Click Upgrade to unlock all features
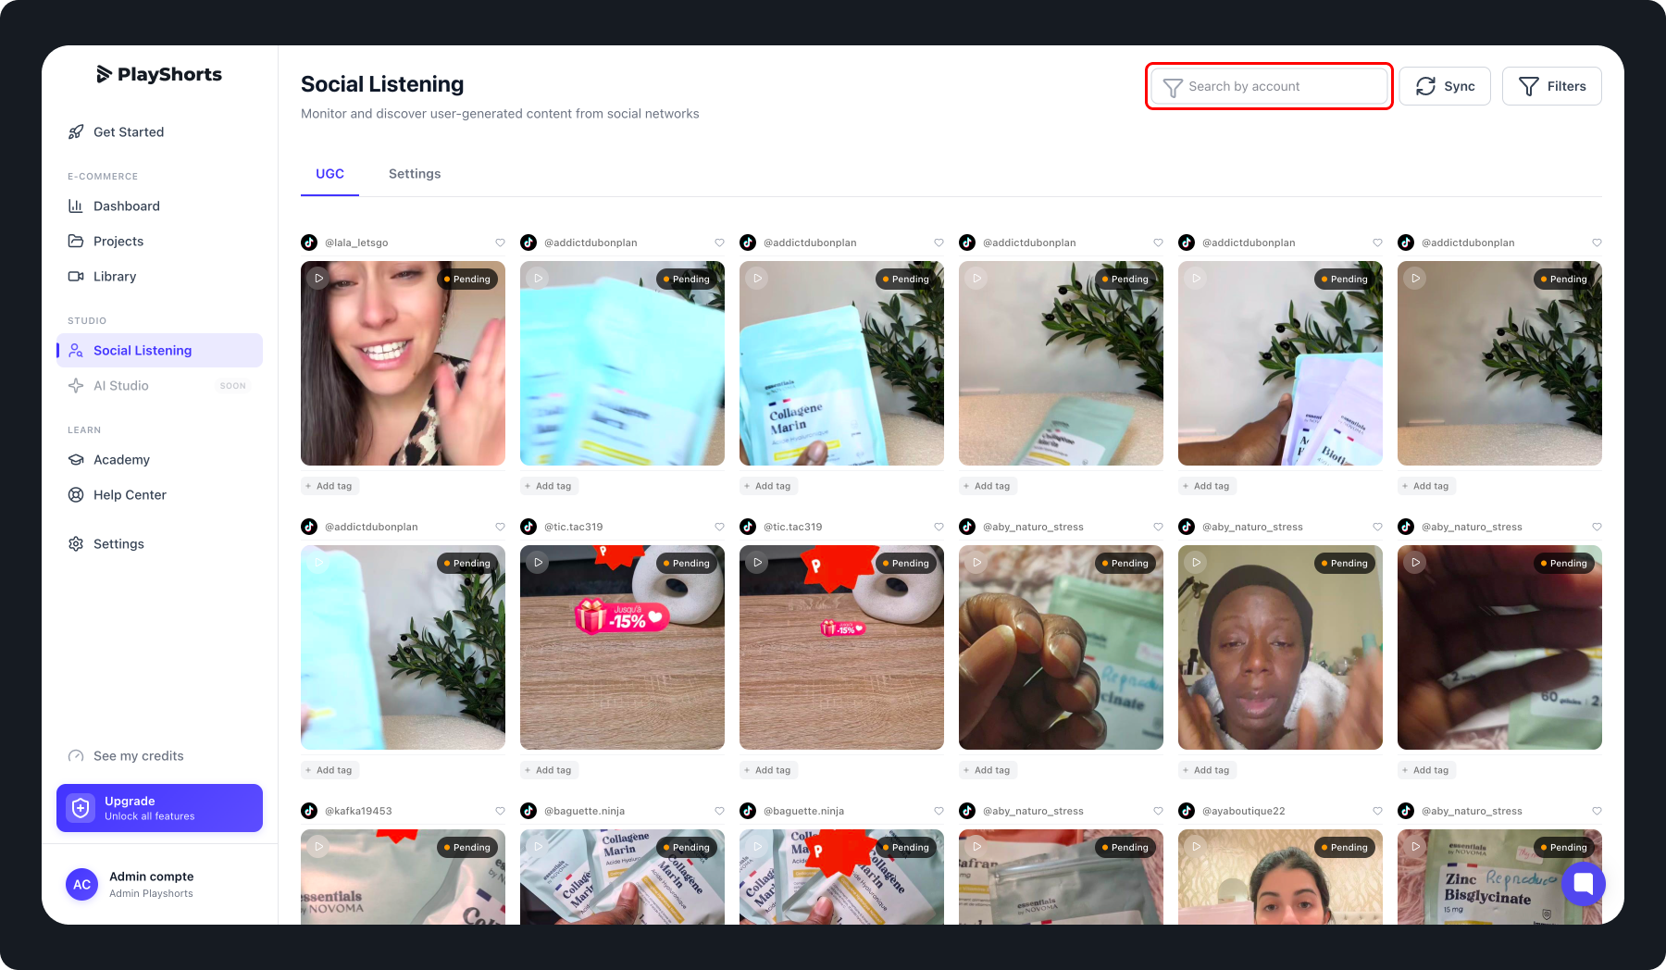The image size is (1666, 970). [159, 808]
